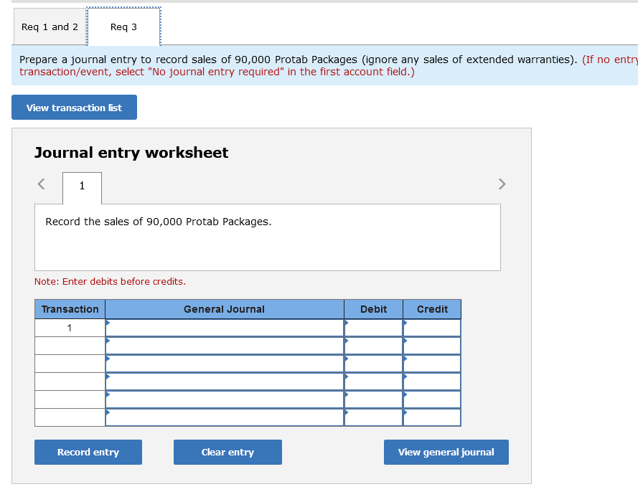The width and height of the screenshot is (638, 497).
Task: Go to previous journal entry with left chevron
Action: coord(41,184)
